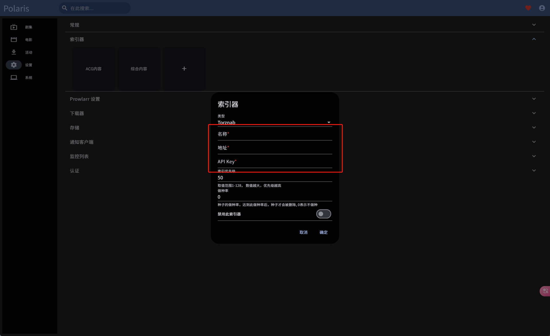
Task: Click the 取消 button in dialog
Action: tap(303, 232)
